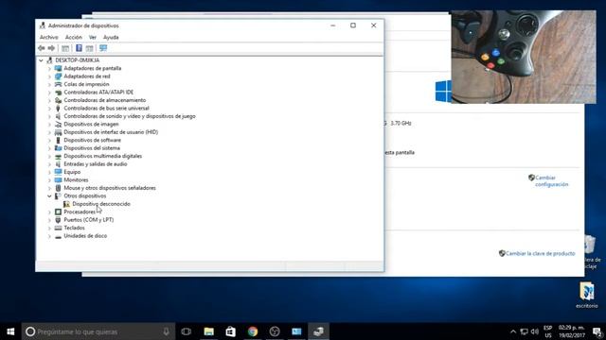606x340 pixels.
Task: Click the Cortana search box
Action: pos(98,331)
